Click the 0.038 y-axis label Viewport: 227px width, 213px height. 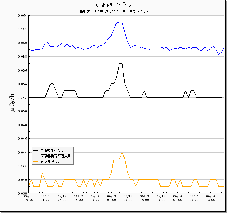pos(22,193)
